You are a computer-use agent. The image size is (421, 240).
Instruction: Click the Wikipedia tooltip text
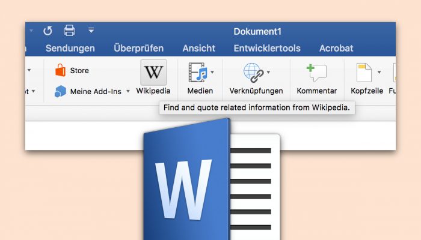(x=257, y=107)
